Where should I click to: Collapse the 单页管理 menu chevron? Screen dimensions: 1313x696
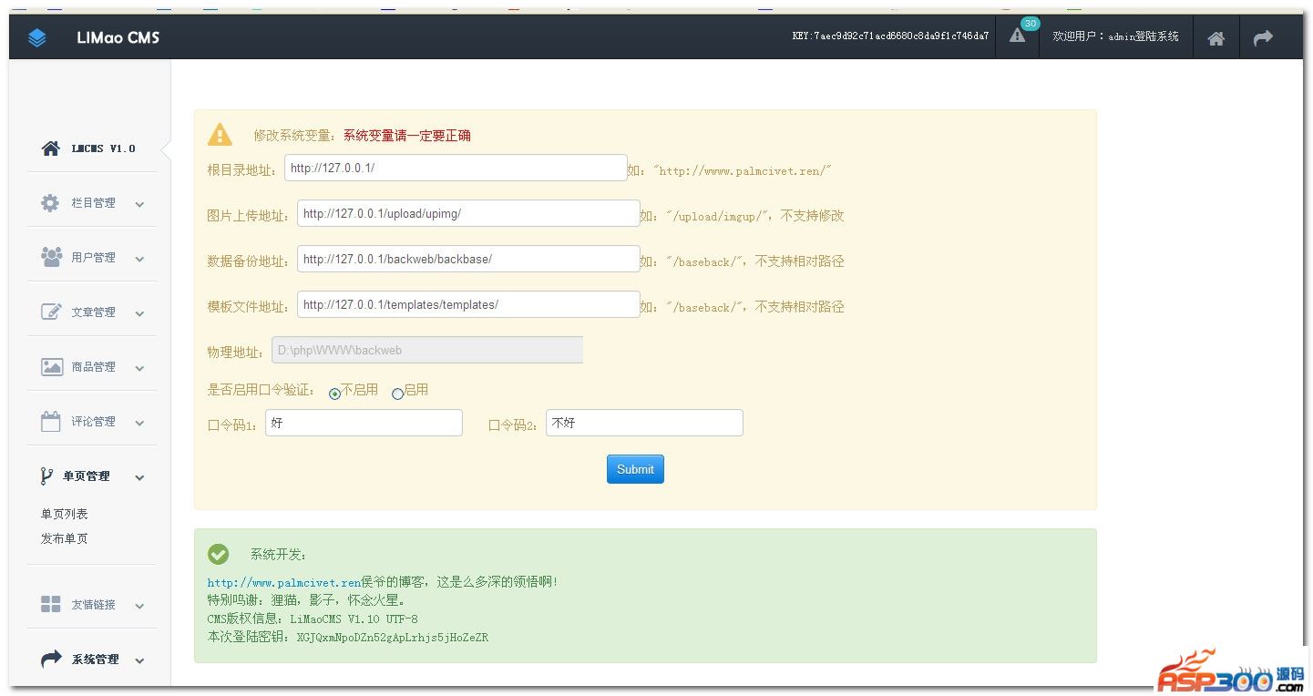[139, 477]
